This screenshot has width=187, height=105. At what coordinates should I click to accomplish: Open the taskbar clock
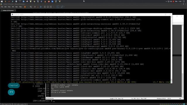180,1
